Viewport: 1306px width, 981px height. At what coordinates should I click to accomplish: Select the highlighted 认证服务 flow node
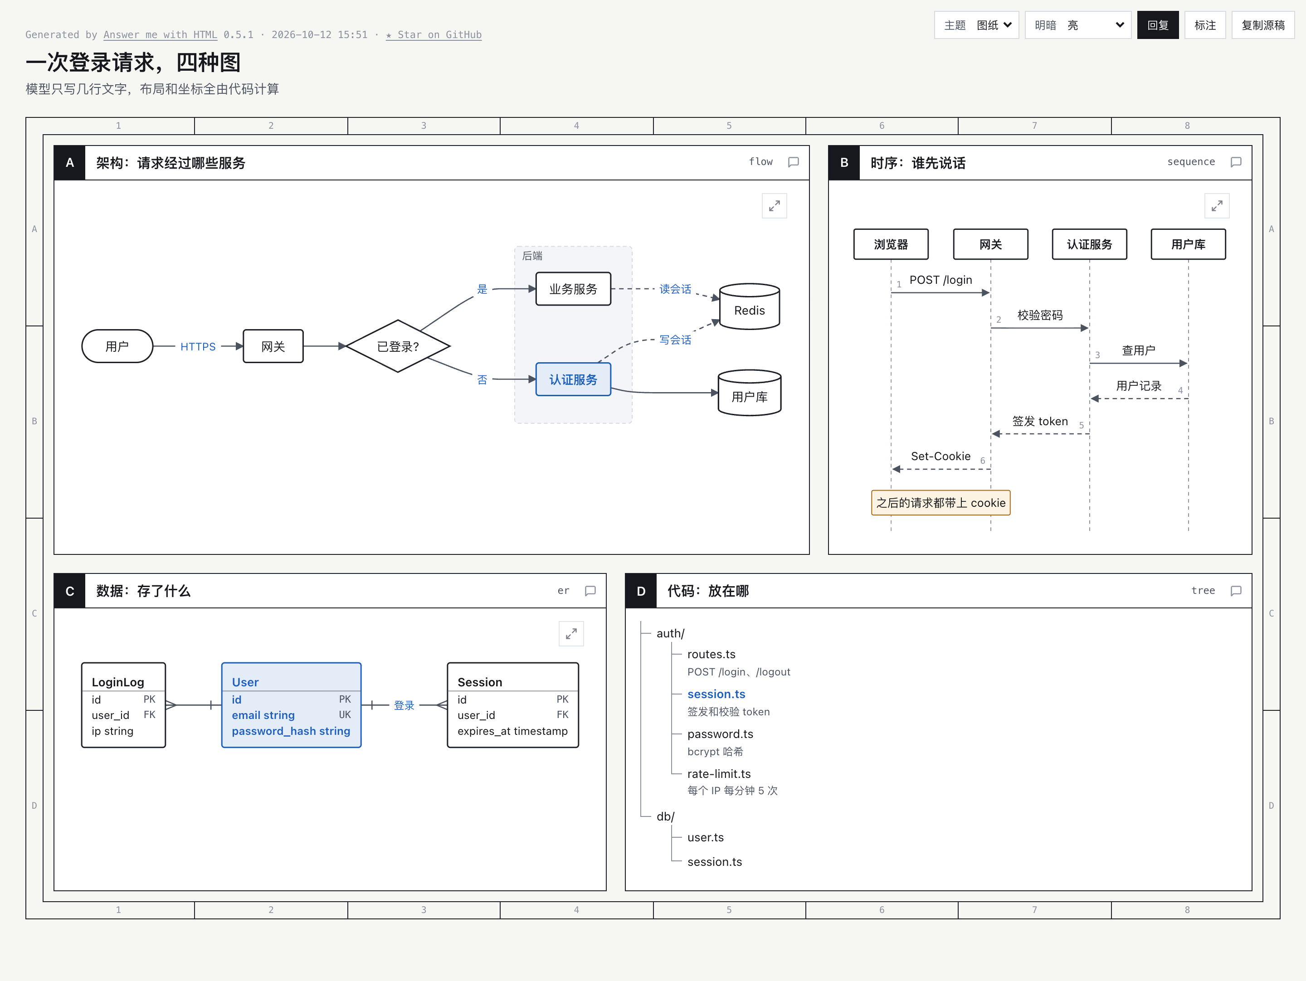pyautogui.click(x=573, y=379)
